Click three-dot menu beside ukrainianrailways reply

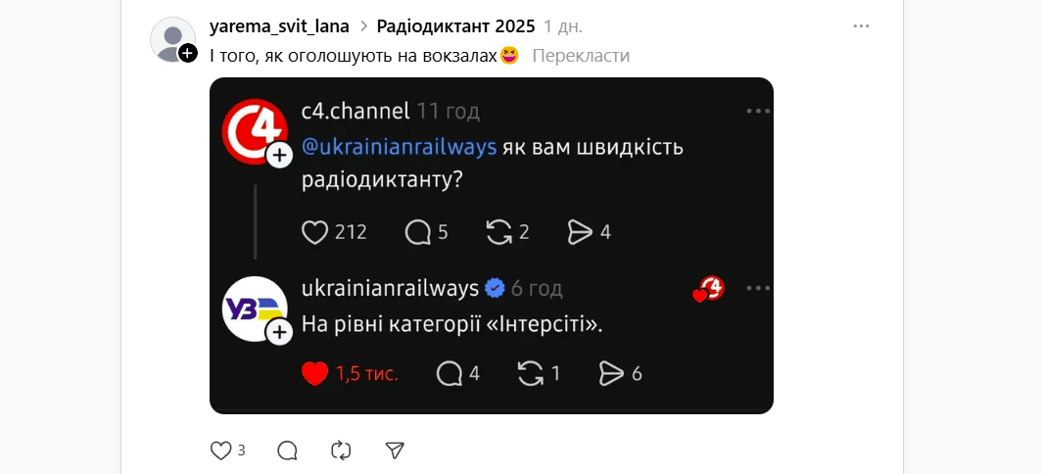pos(758,289)
